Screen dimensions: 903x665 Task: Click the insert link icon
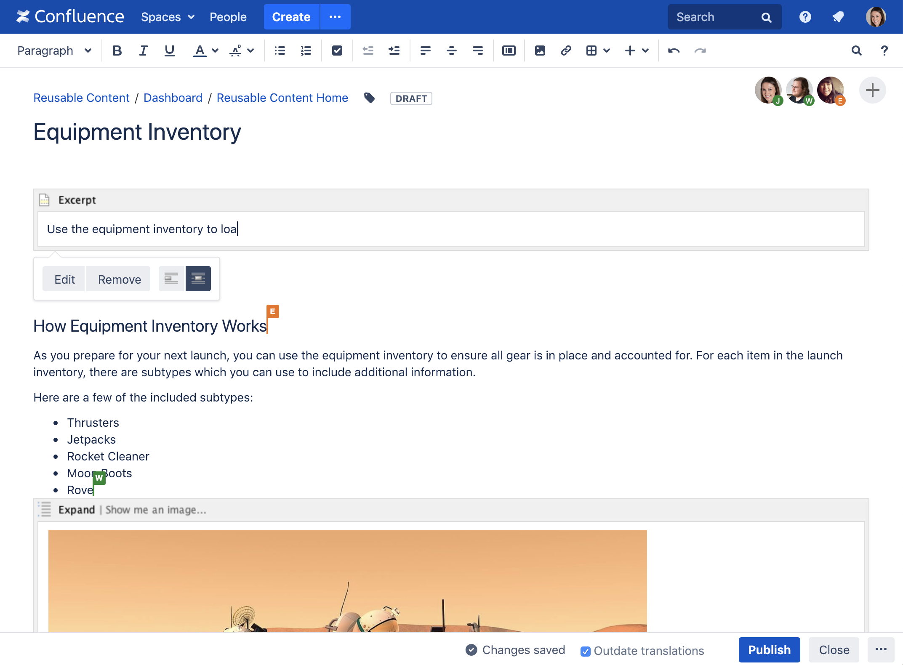566,51
